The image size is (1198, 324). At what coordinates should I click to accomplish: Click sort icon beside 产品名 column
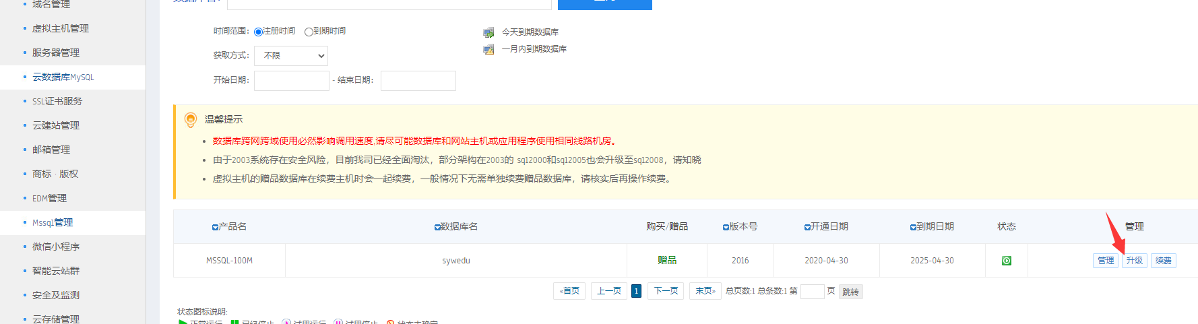(x=215, y=228)
